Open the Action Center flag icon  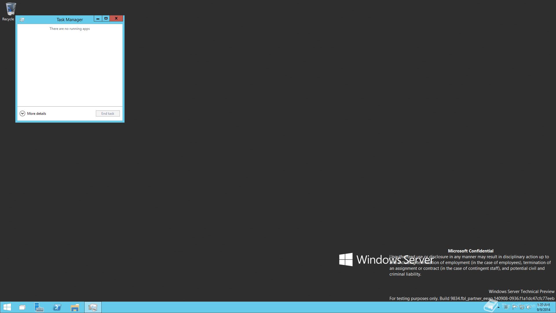515,307
